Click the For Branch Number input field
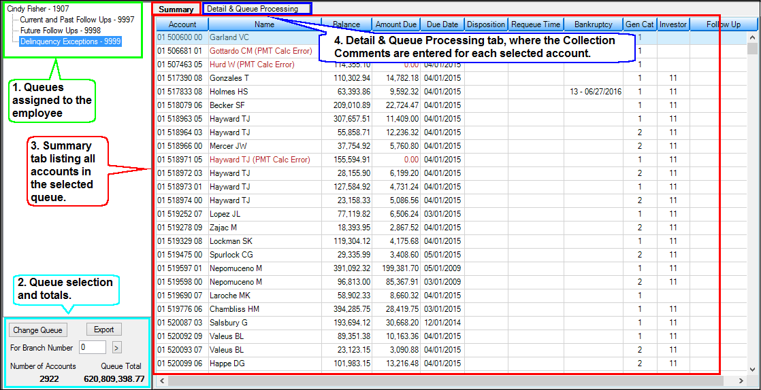This screenshot has width=761, height=390. point(93,347)
